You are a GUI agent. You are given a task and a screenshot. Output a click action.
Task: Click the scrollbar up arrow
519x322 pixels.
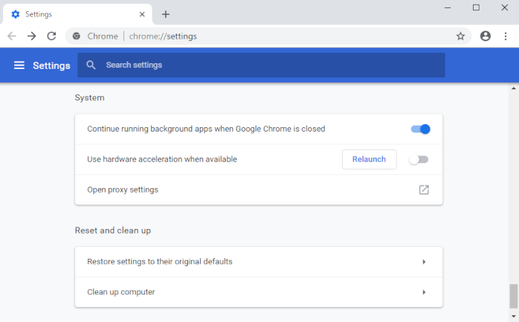tap(514, 88)
